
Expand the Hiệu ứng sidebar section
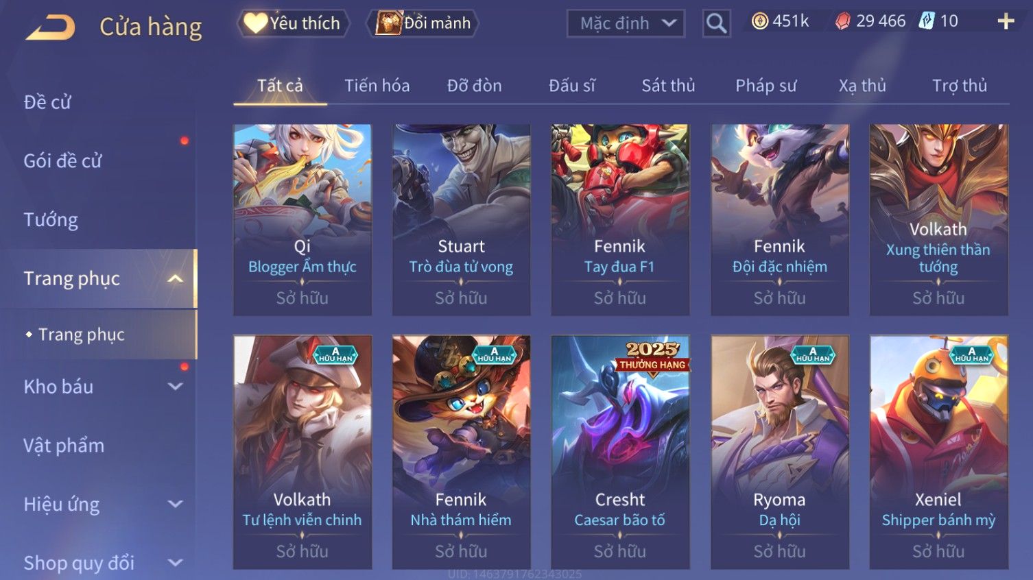175,505
